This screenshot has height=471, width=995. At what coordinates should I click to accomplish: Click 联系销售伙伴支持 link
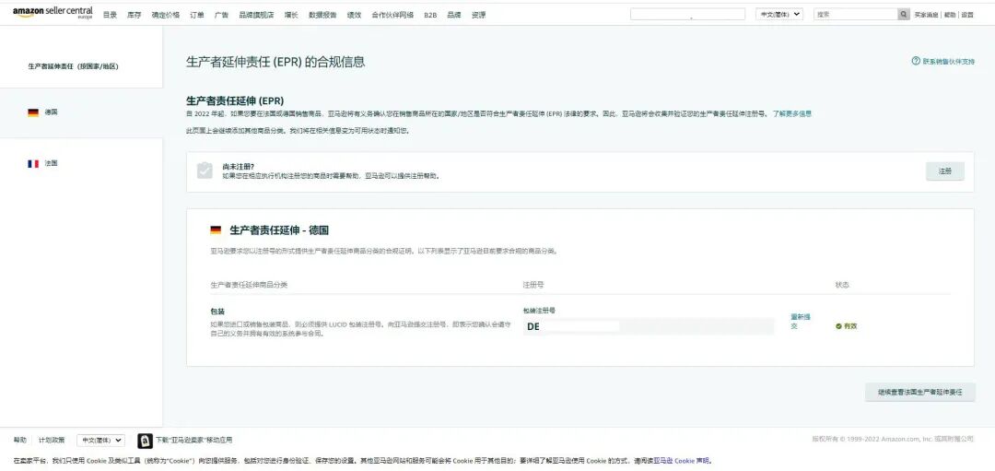(948, 62)
